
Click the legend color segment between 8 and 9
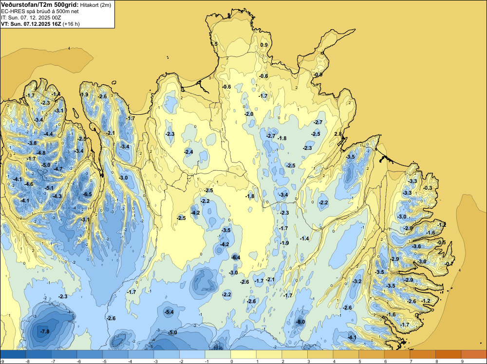point(448,354)
